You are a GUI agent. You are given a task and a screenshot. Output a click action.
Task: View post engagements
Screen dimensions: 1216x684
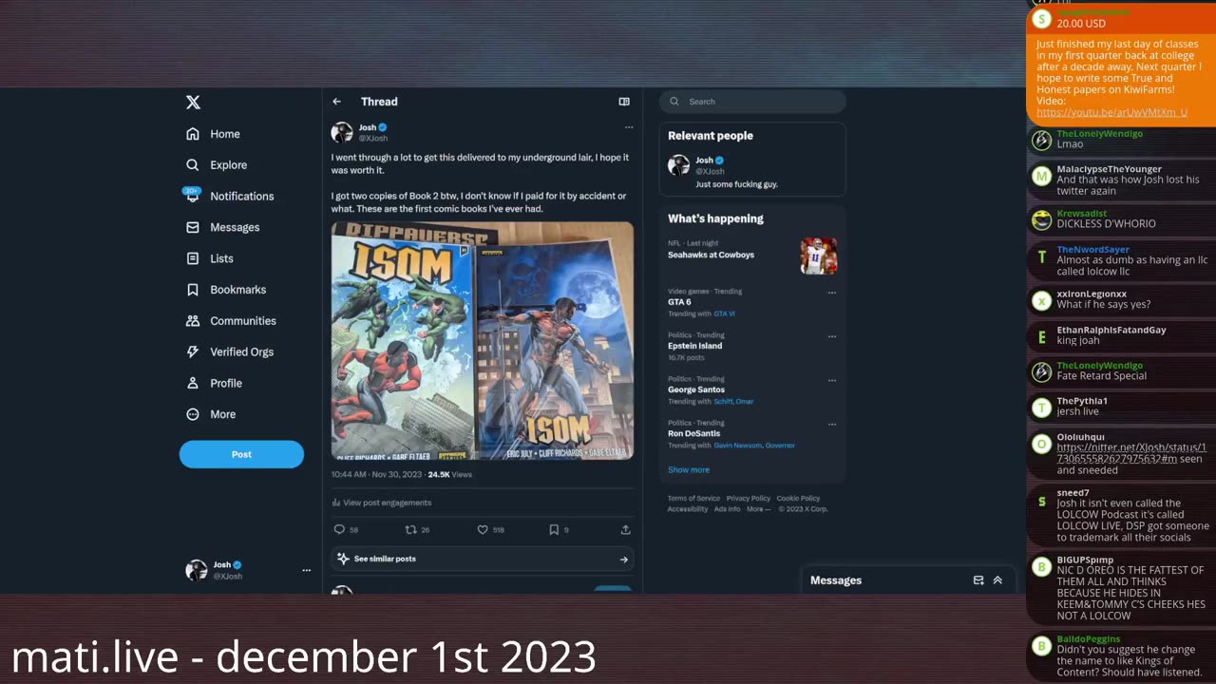click(x=382, y=503)
